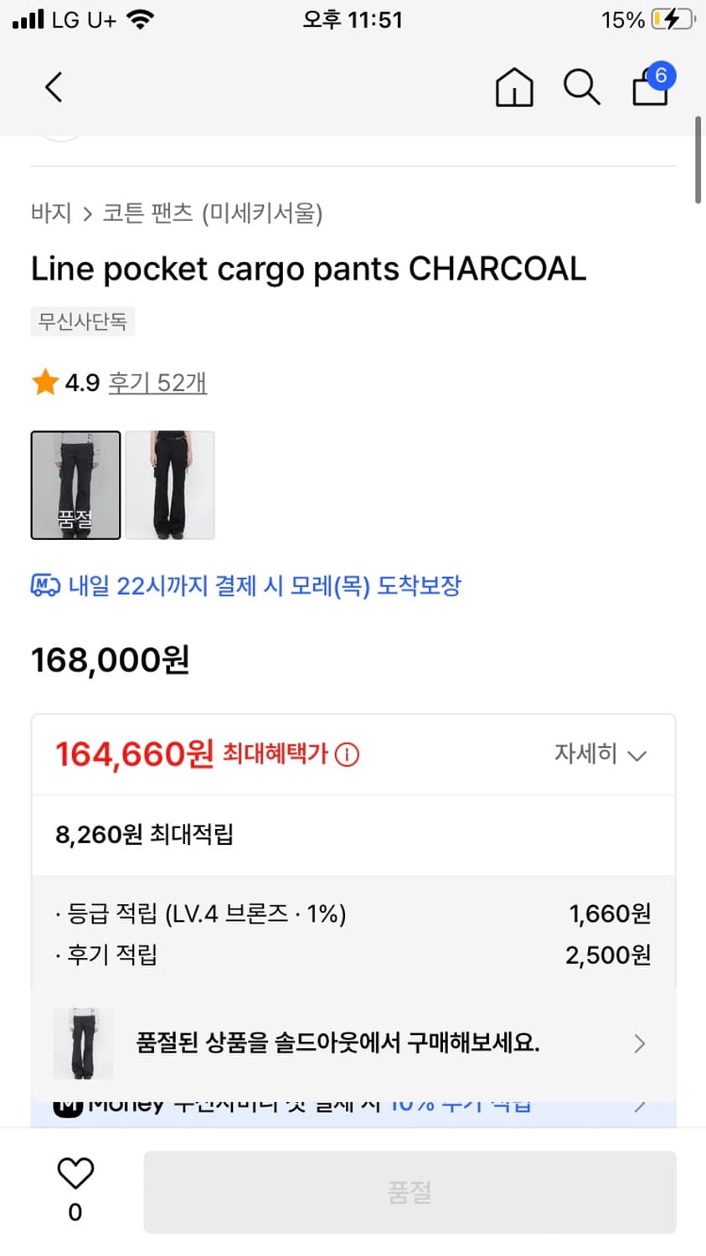This screenshot has width=706, height=1256.
Task: Open shopping bag with 6 items
Action: 651,85
